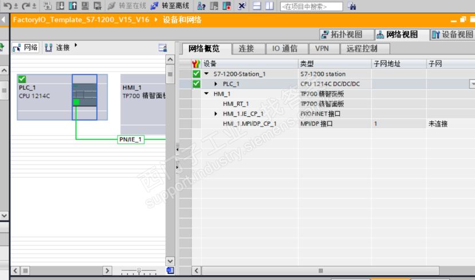Click the cross-references X icon
475x280 pixels.
pyautogui.click(x=241, y=6)
